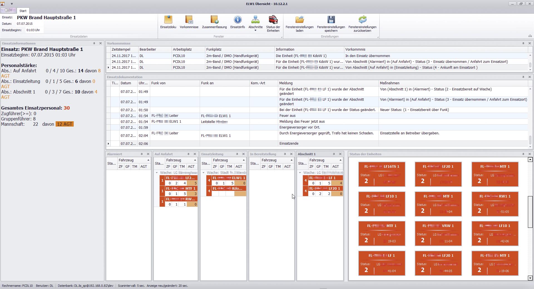Toggle auto-hide pin on Alarmiert panel
This screenshot has width=534, height=289.
(142, 154)
